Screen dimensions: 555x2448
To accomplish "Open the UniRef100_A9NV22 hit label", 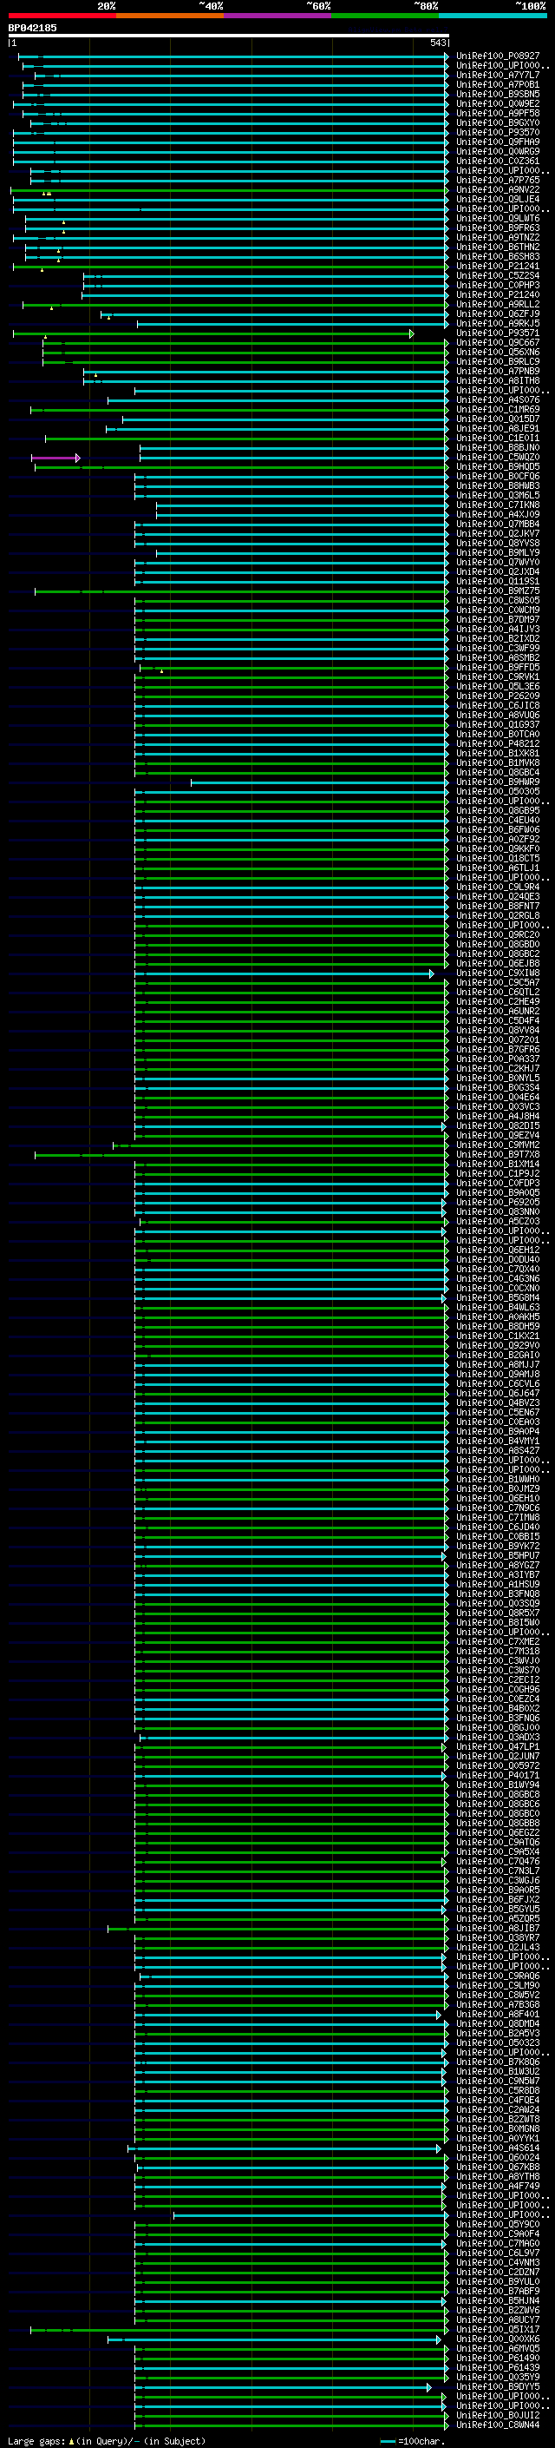I will click(498, 190).
